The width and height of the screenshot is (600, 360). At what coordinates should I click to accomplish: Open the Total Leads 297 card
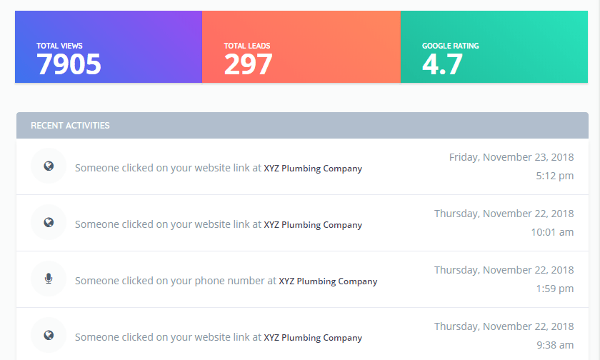pos(301,46)
